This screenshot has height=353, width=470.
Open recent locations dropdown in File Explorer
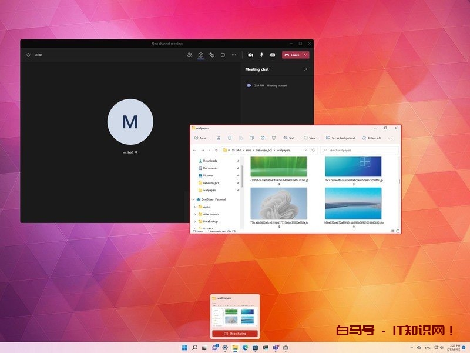pos(210,150)
